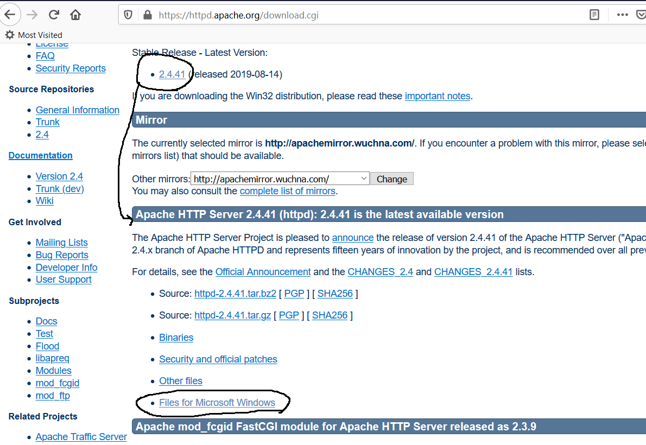Image resolution: width=646 pixels, height=445 pixels.
Task: Open Flood subproject link
Action: coord(47,346)
